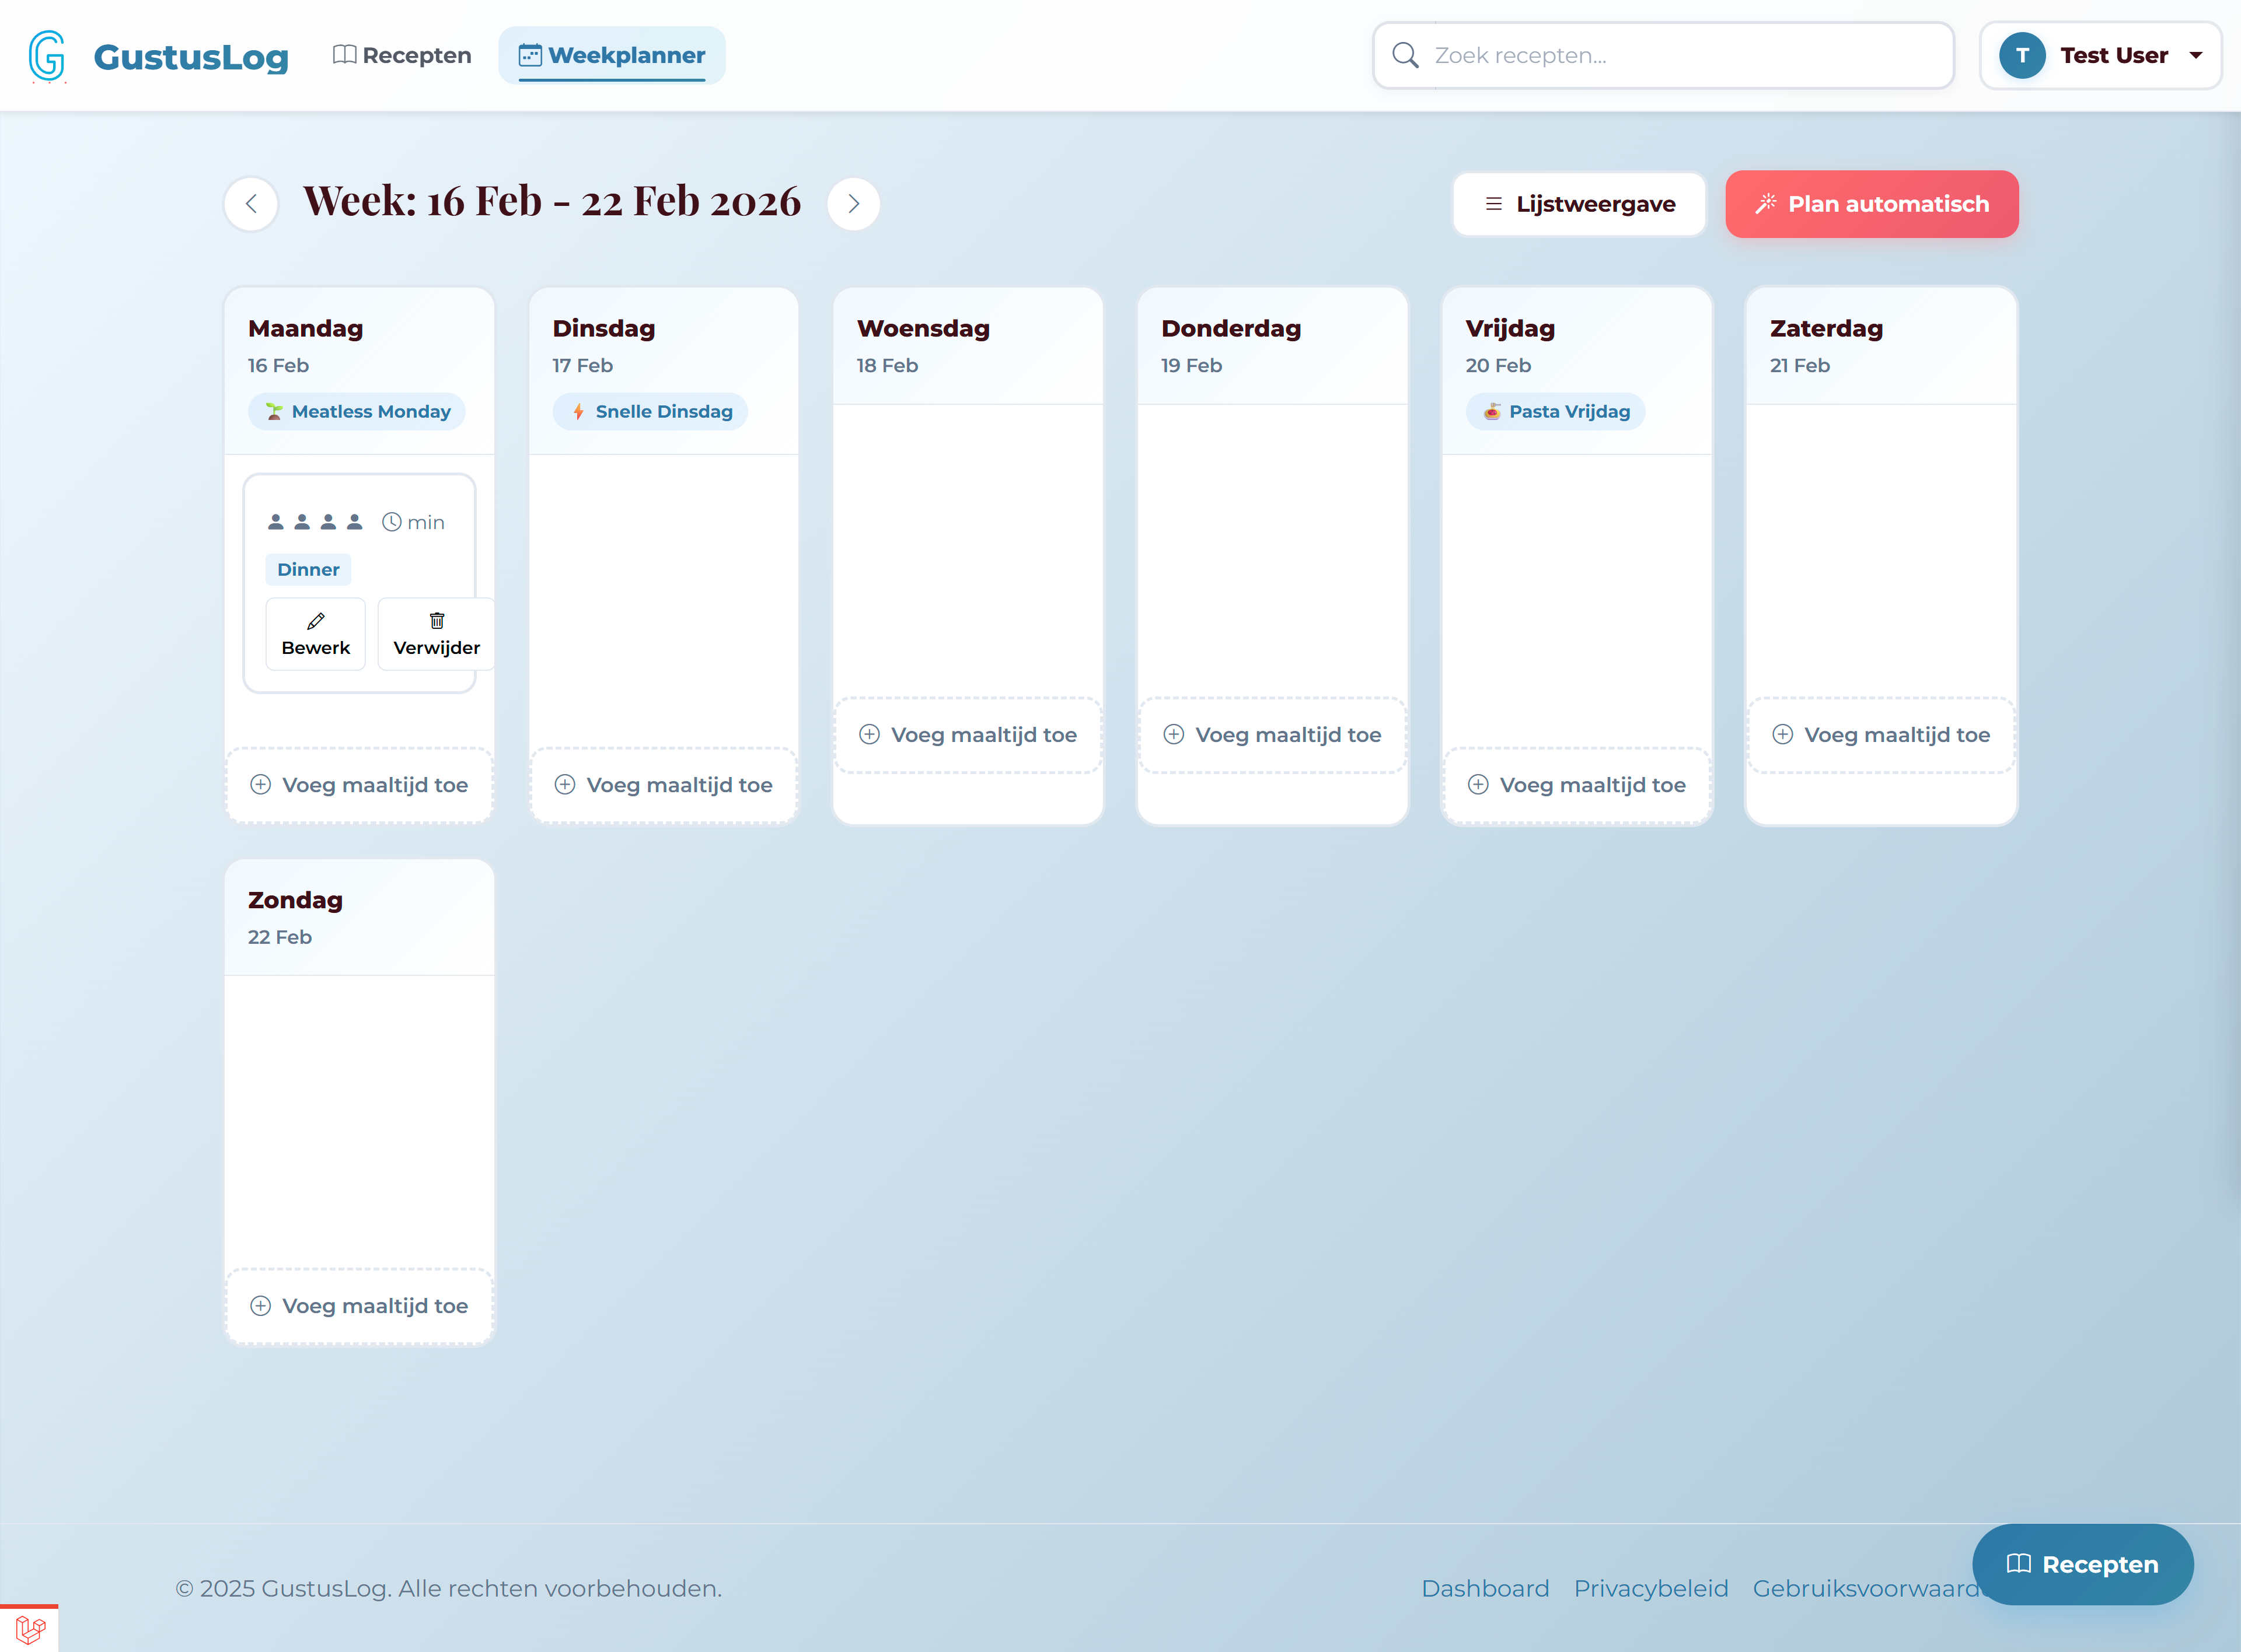Open the Recepten nav tab
Screen dimensions: 2241x1652
402,55
